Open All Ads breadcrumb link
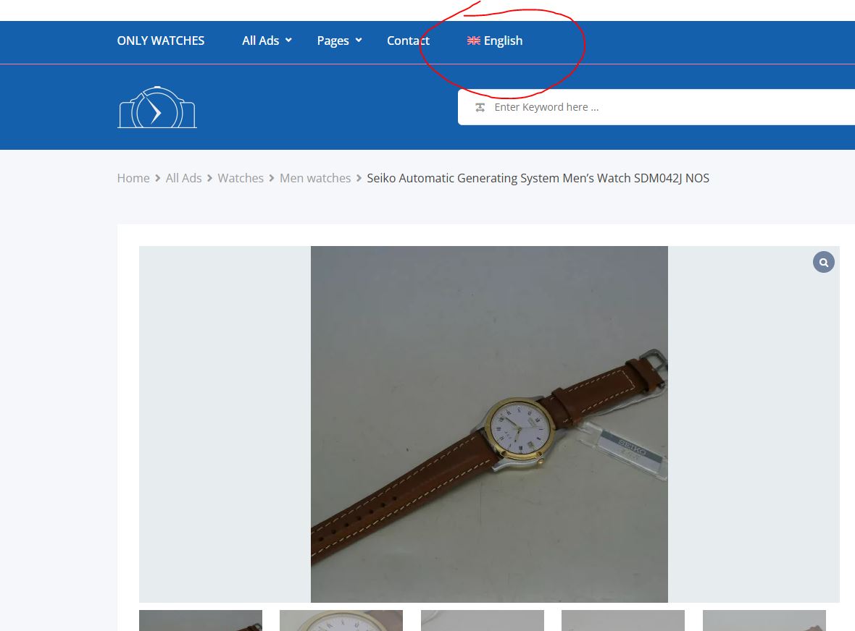This screenshot has width=855, height=631. coord(183,178)
